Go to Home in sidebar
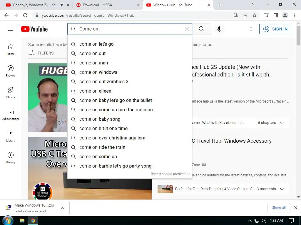Screen dimensions: 301x225 click(11, 50)
